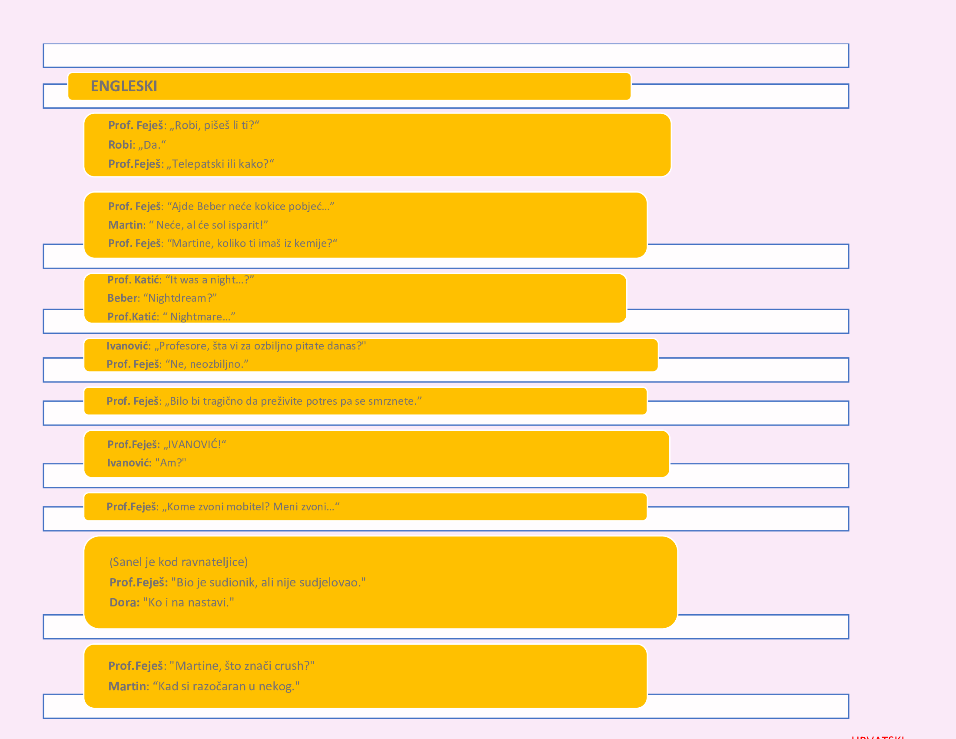956x739 pixels.
Task: Click the '(Sanel je kod ravnateljice)' note
Action: (179, 562)
